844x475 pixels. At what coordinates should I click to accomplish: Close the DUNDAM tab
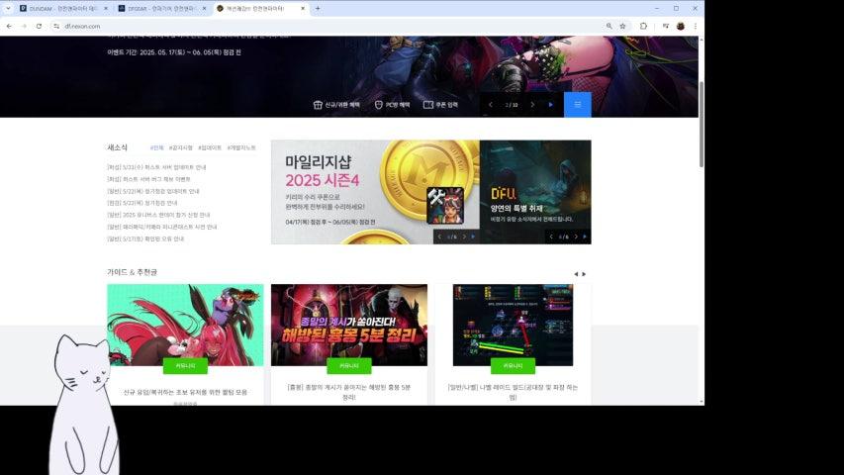tap(106, 9)
